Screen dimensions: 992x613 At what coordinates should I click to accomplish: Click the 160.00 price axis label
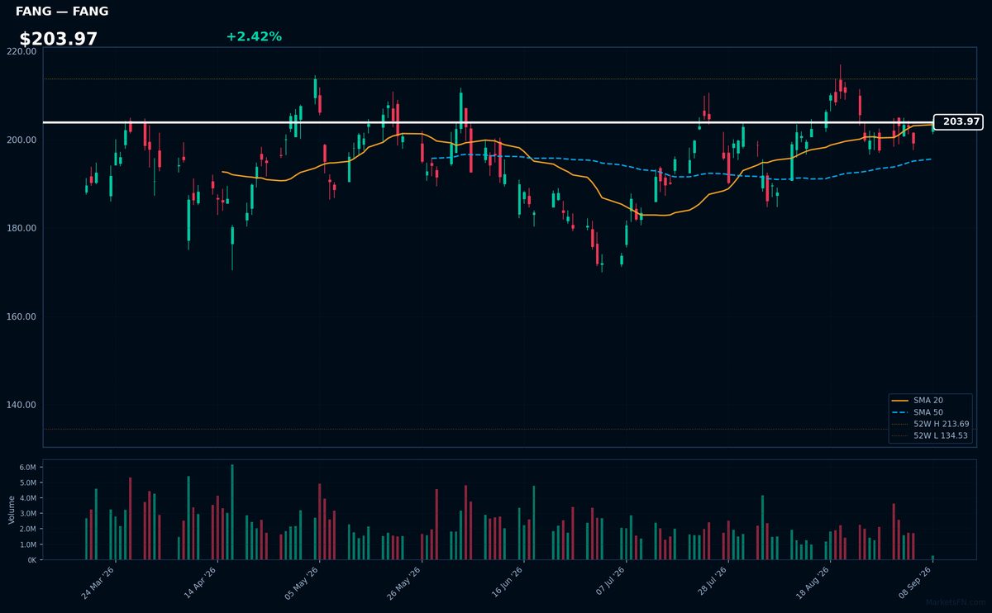[x=21, y=316]
